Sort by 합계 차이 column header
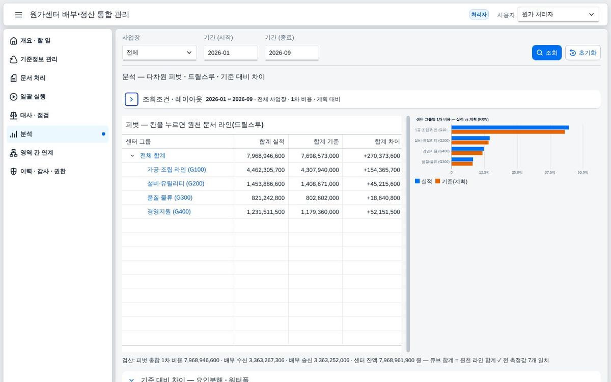 372,142
